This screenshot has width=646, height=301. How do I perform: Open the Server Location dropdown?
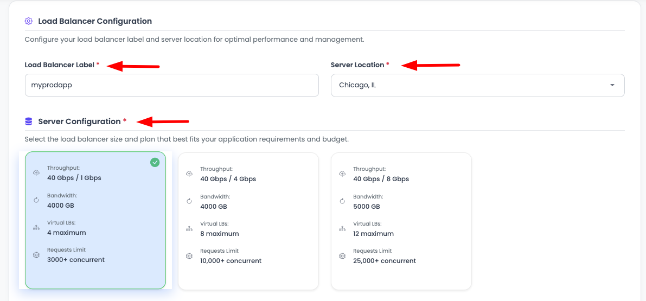coord(472,85)
